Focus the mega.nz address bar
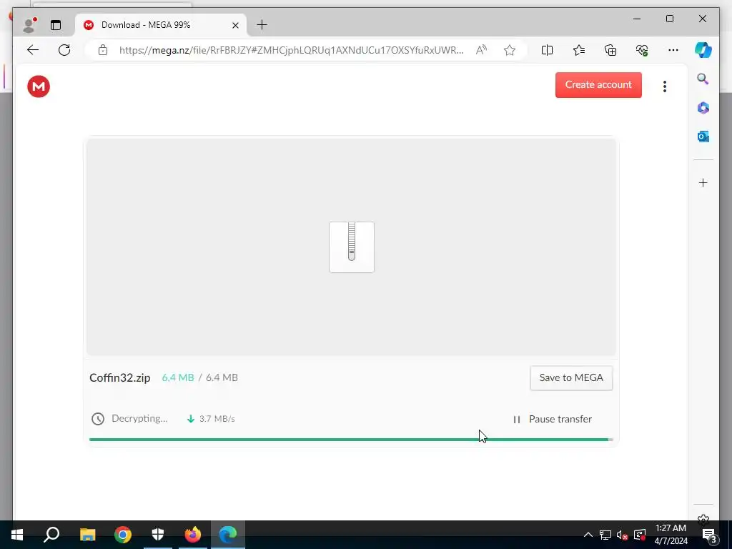This screenshot has width=732, height=549. [x=292, y=50]
